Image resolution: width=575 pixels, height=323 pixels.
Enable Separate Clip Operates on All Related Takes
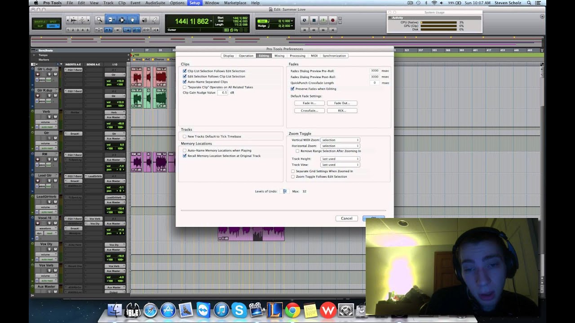point(185,87)
